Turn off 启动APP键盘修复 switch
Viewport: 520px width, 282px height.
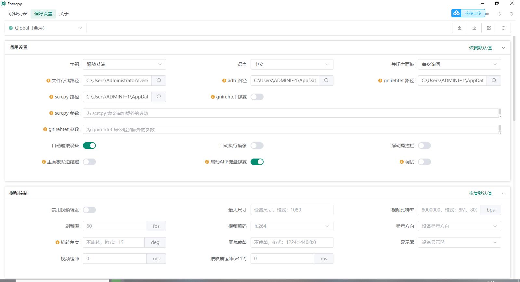(257, 162)
